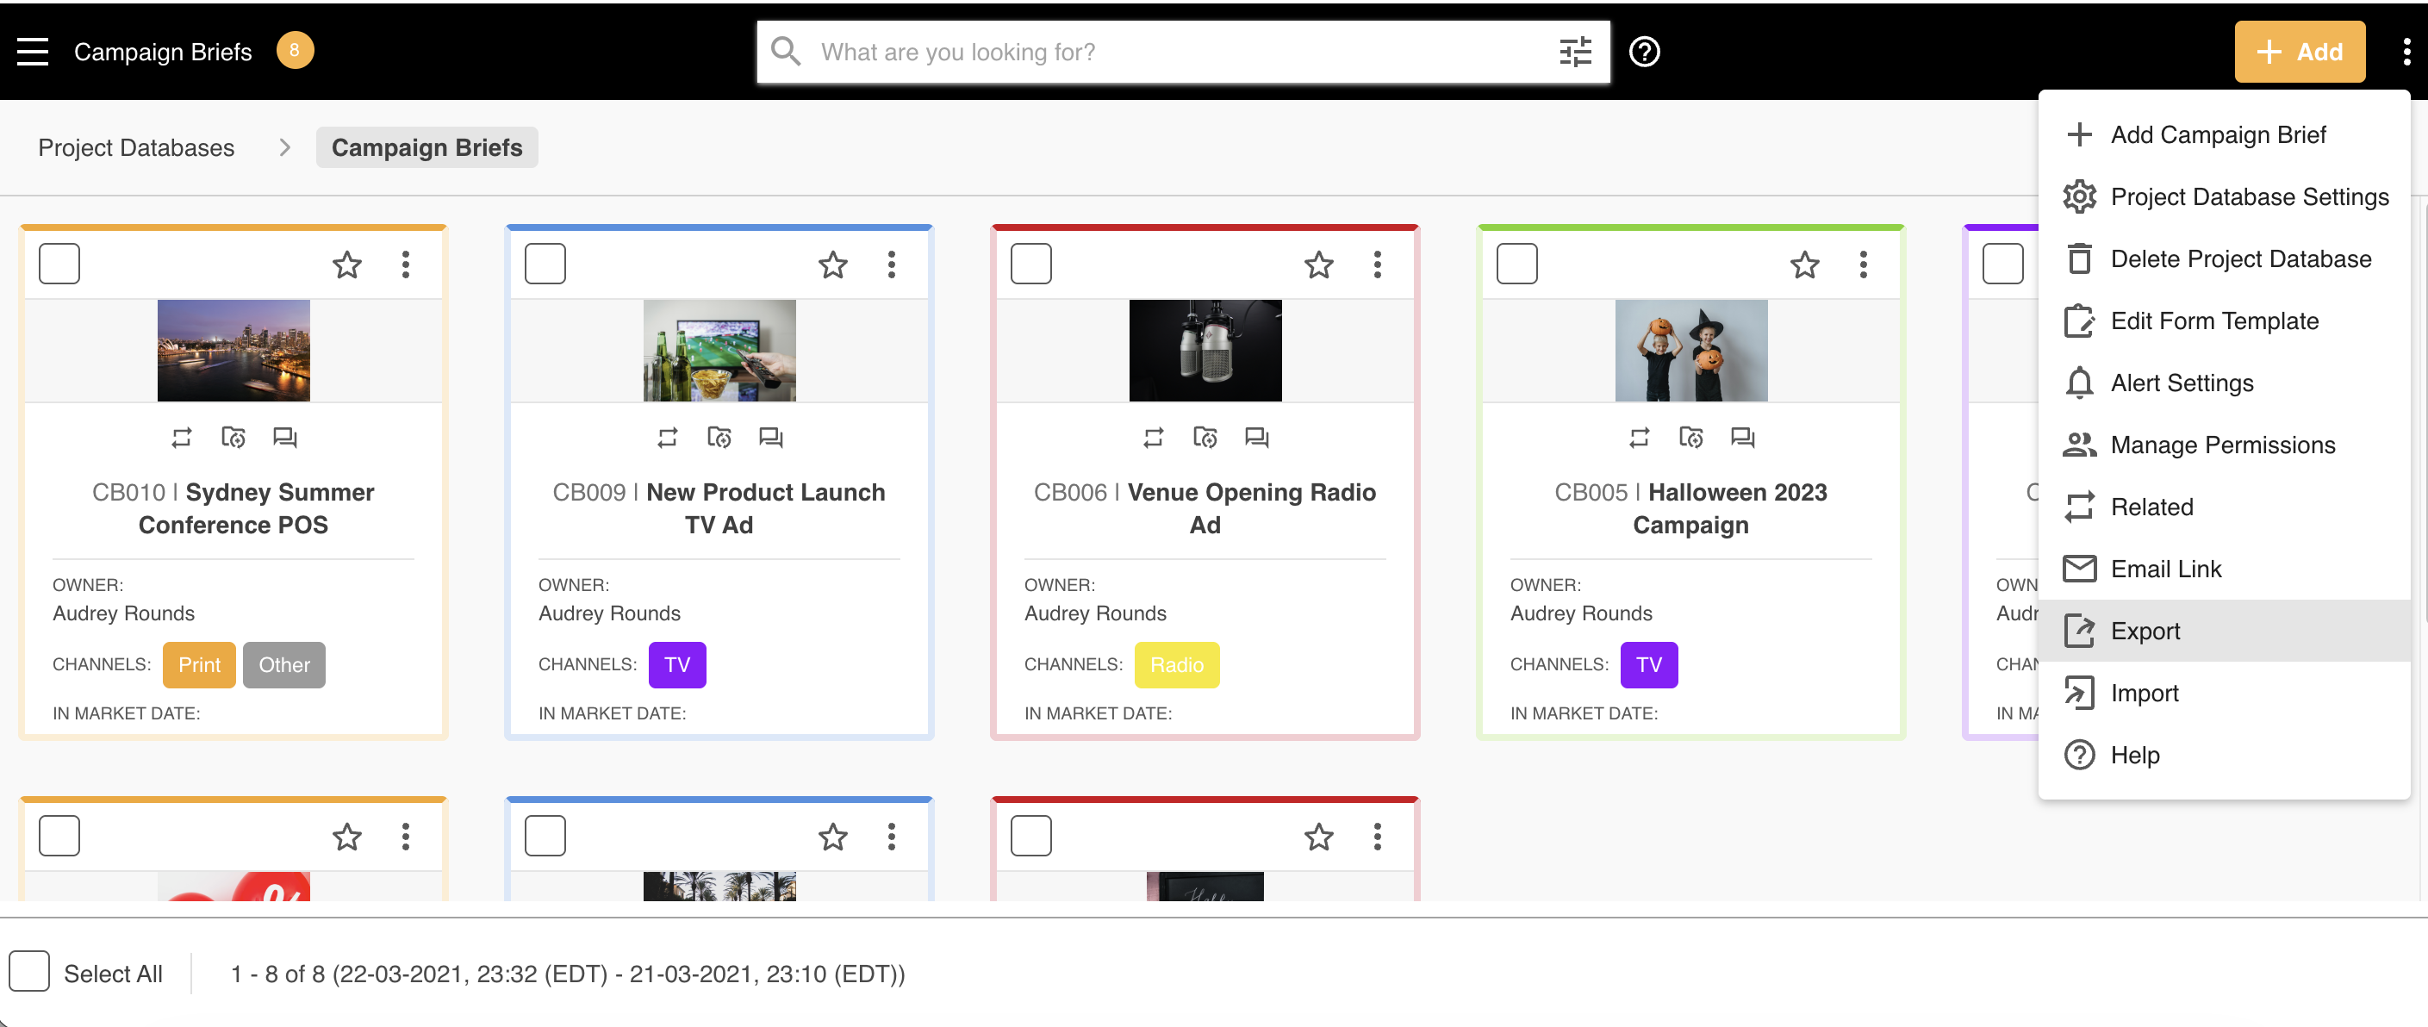This screenshot has width=2428, height=1027.
Task: Select Manage Permissions menu item
Action: [x=2221, y=445]
